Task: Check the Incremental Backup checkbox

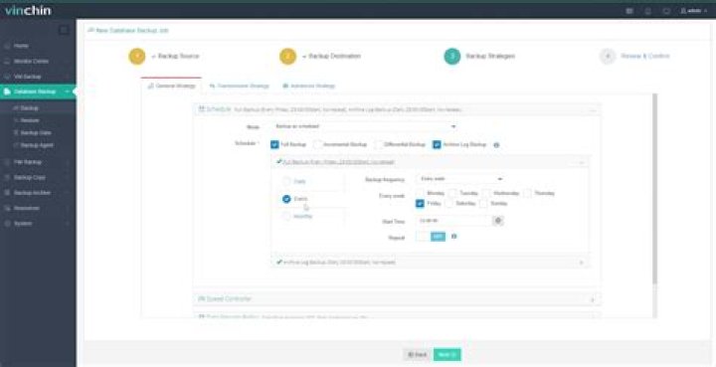Action: point(317,144)
